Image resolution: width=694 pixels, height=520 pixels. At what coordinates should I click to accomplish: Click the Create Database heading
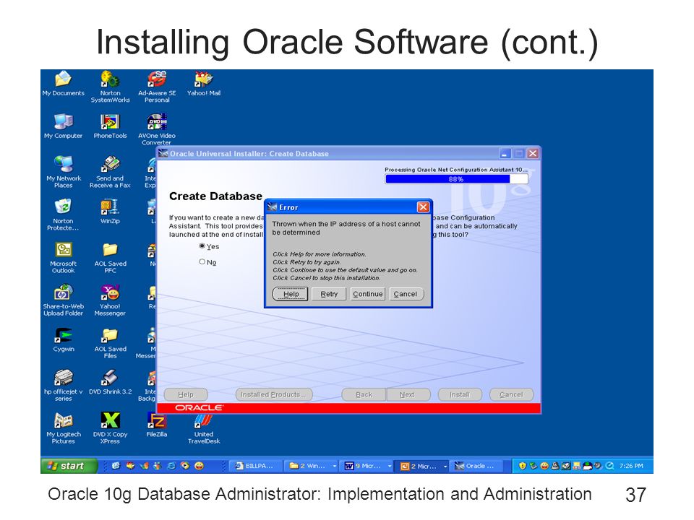coord(215,196)
